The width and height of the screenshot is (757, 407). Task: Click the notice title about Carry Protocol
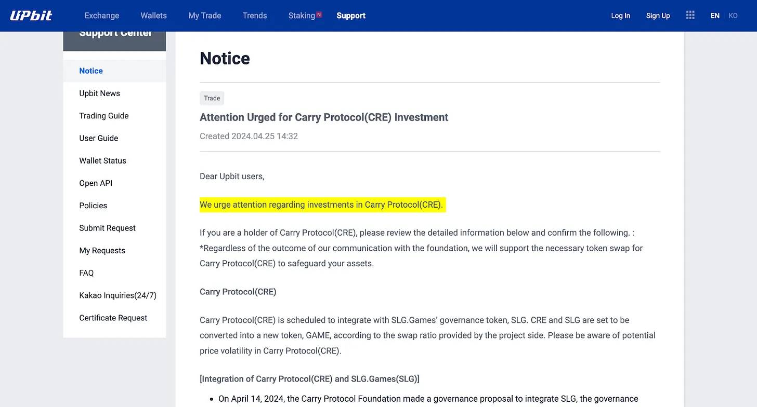click(x=324, y=117)
